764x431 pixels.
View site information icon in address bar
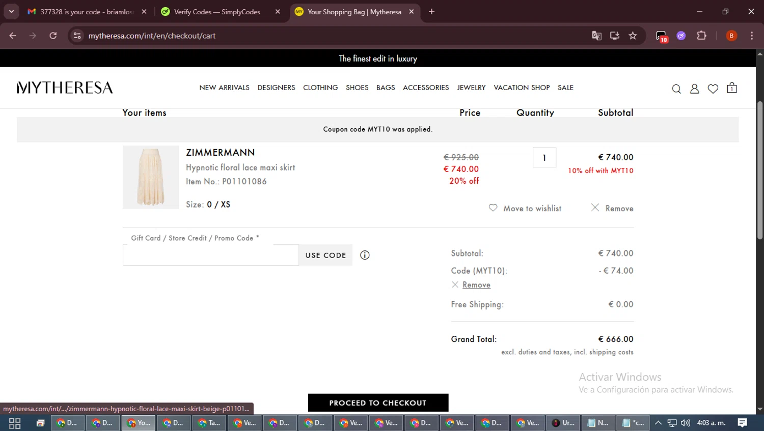[x=77, y=36]
